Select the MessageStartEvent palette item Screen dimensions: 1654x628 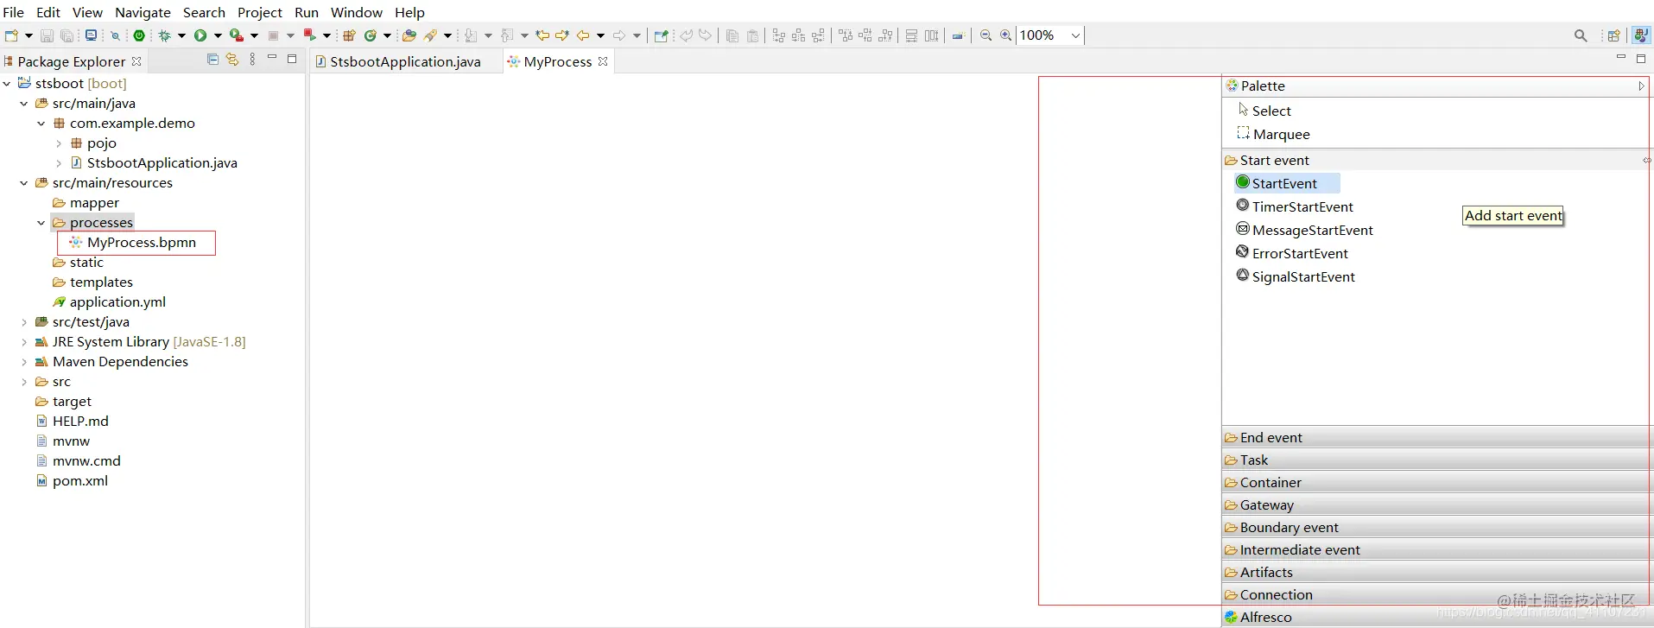(x=1304, y=230)
